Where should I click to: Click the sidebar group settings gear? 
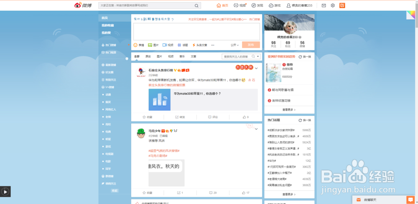(x=127, y=59)
